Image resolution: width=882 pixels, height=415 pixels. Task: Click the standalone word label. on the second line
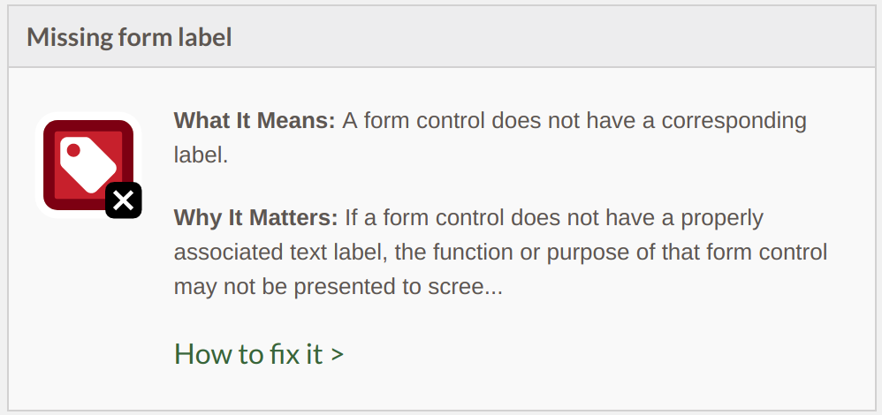tap(201, 155)
